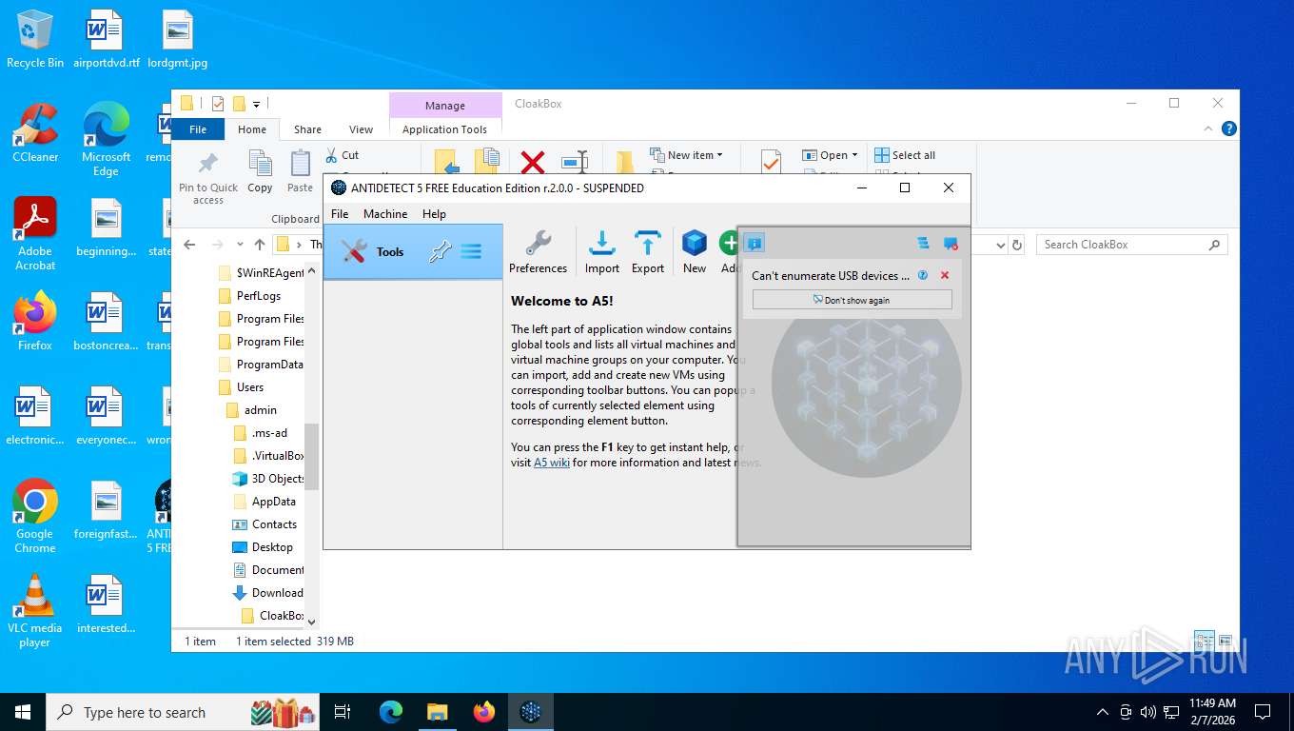Open the address bar history dropdown
The width and height of the screenshot is (1294, 731).
coord(1000,245)
